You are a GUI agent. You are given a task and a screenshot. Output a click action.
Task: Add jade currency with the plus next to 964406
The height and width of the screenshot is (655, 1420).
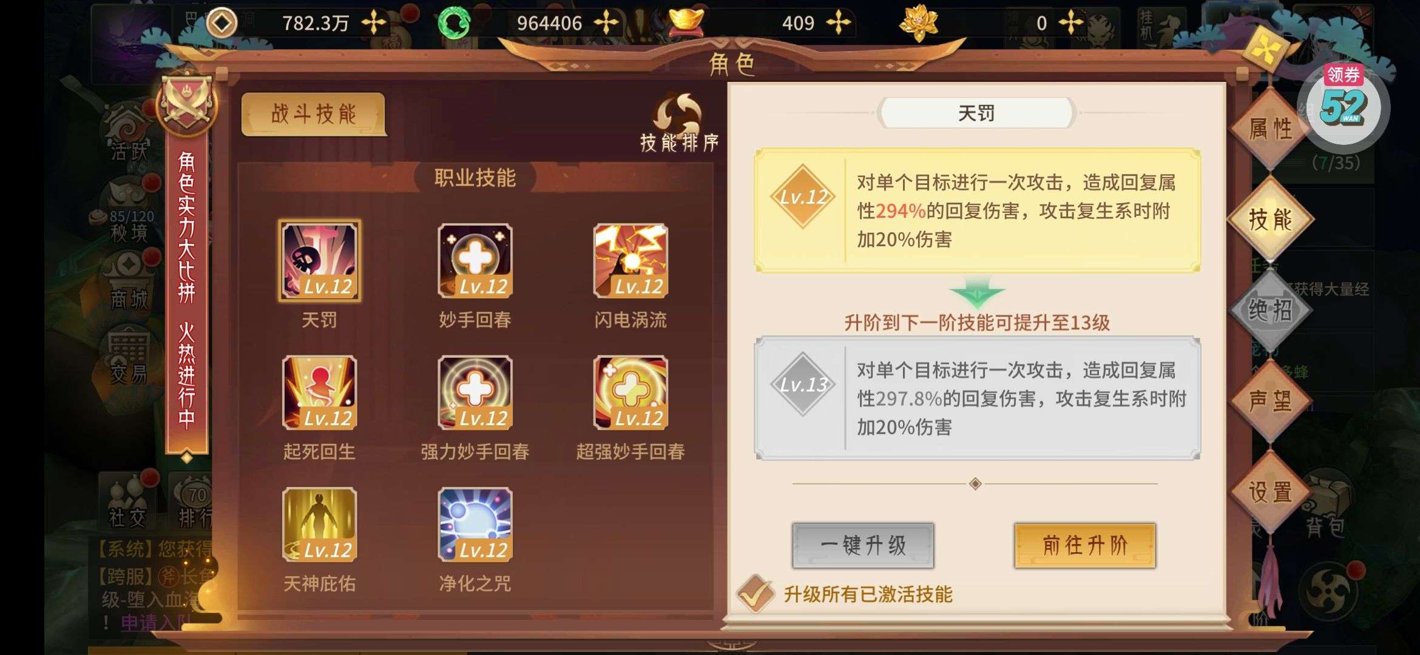pyautogui.click(x=606, y=23)
